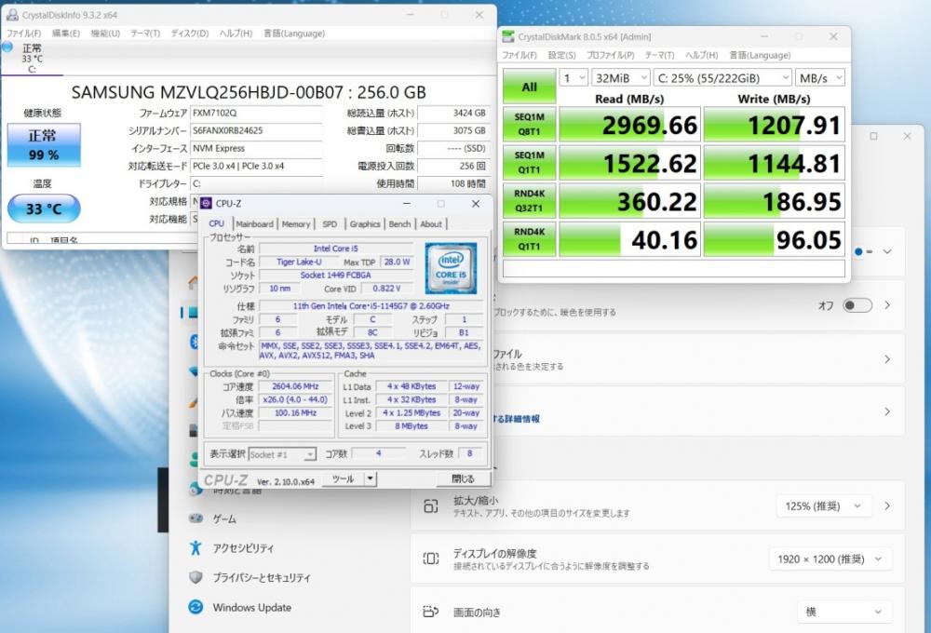Screen dimensions: 931x633
Task: Run the SEQ1M Q8T1 test button
Action: [x=529, y=124]
